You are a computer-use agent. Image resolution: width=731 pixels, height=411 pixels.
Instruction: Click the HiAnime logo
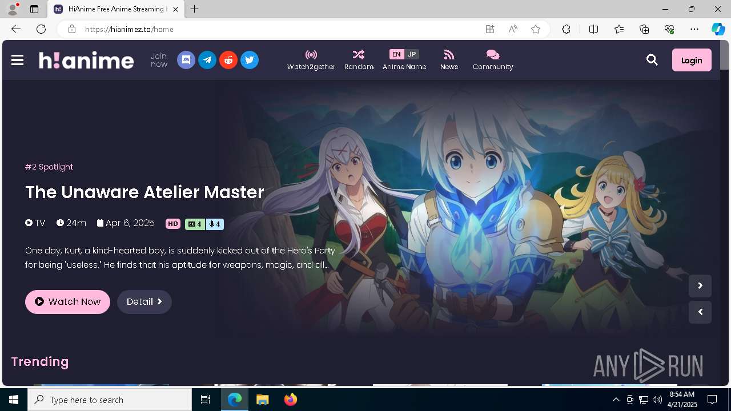click(86, 60)
